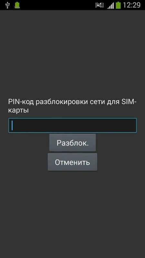Focus the network unlock PIN input field
This screenshot has width=145, height=258.
[x=72, y=125]
